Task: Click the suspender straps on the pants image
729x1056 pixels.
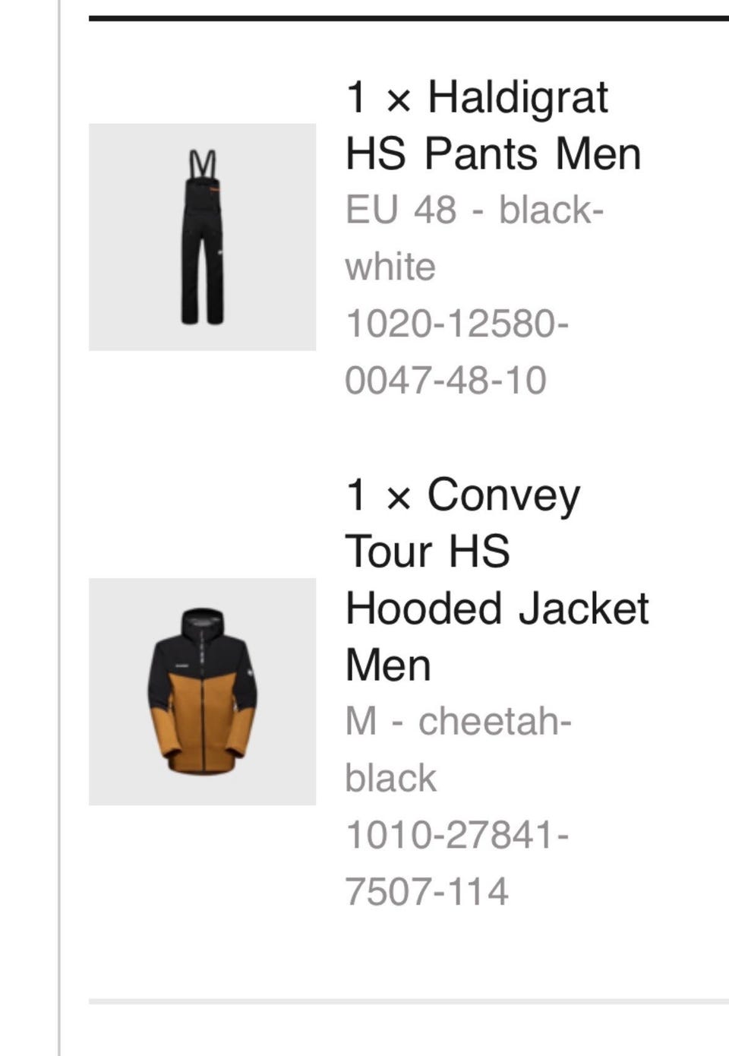Action: [202, 163]
